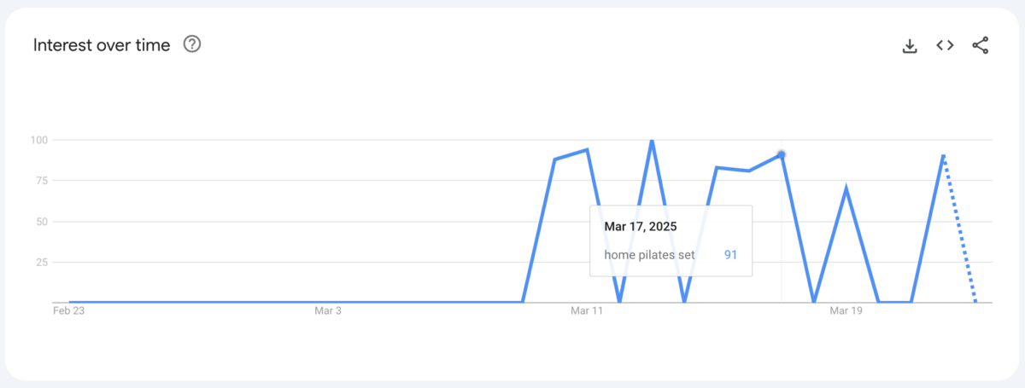1025x388 pixels.
Task: Open the embed code icon
Action: (945, 46)
